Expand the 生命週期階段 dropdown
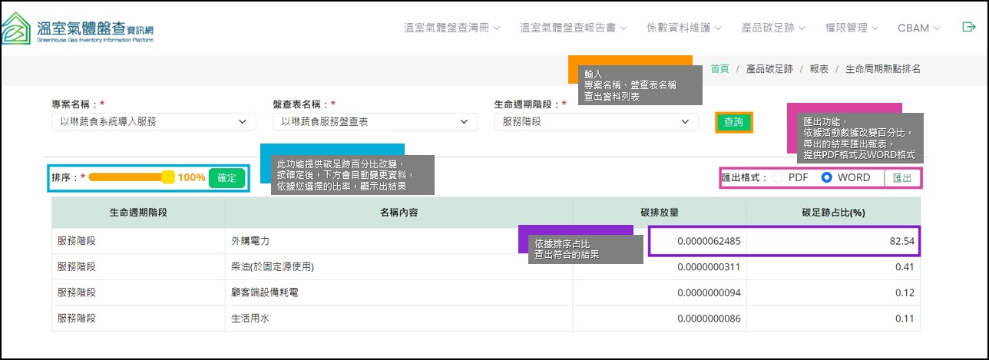 [596, 121]
